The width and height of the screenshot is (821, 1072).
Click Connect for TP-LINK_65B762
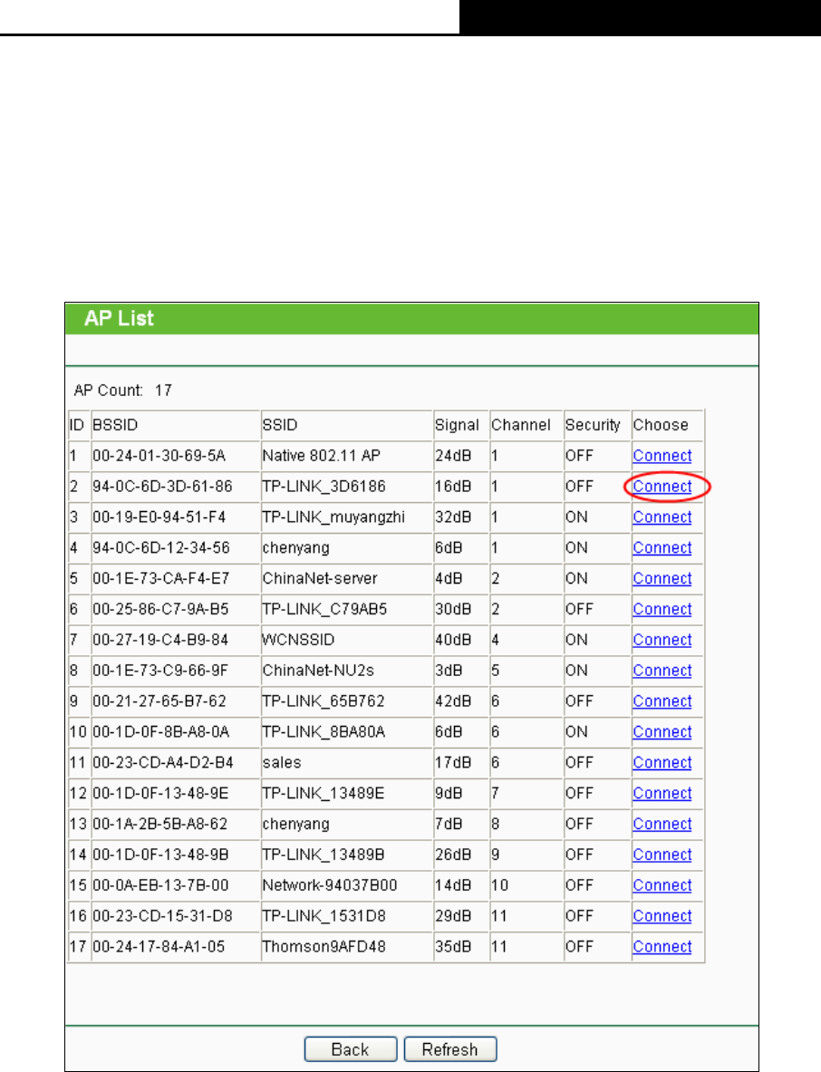tap(662, 701)
